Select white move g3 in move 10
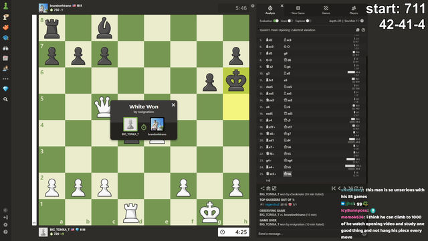The height and width of the screenshot is (241, 428). pyautogui.click(x=267, y=73)
